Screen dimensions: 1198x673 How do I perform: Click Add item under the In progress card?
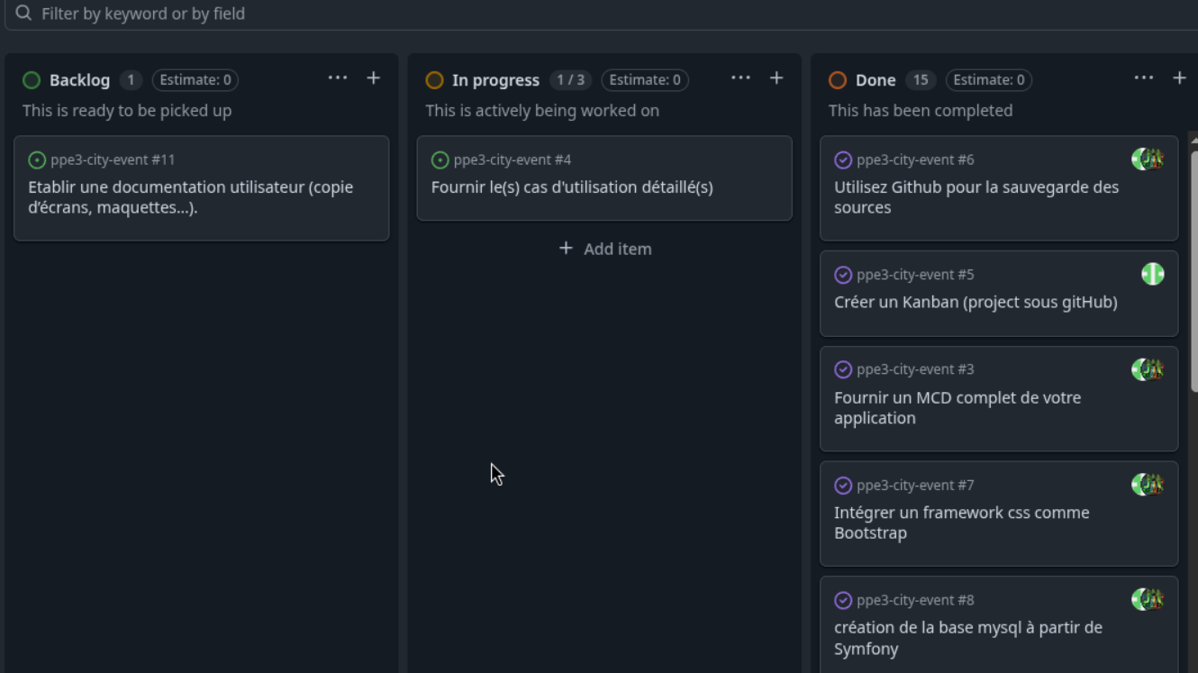[604, 249]
